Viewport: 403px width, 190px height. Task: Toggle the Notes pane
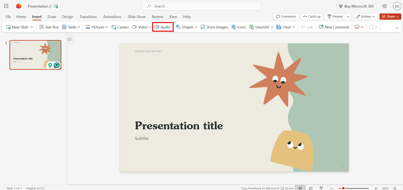click(x=287, y=188)
